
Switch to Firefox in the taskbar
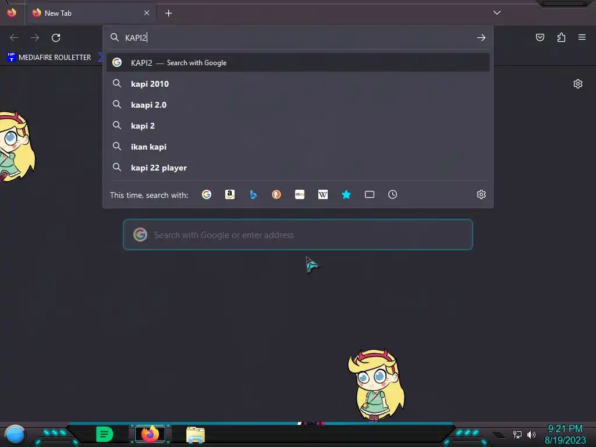[150, 434]
